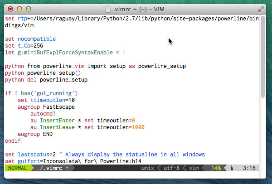The width and height of the screenshot is (272, 184).
Task: Click timeoutlen=0 on the InsertEnter line
Action: [116, 121]
